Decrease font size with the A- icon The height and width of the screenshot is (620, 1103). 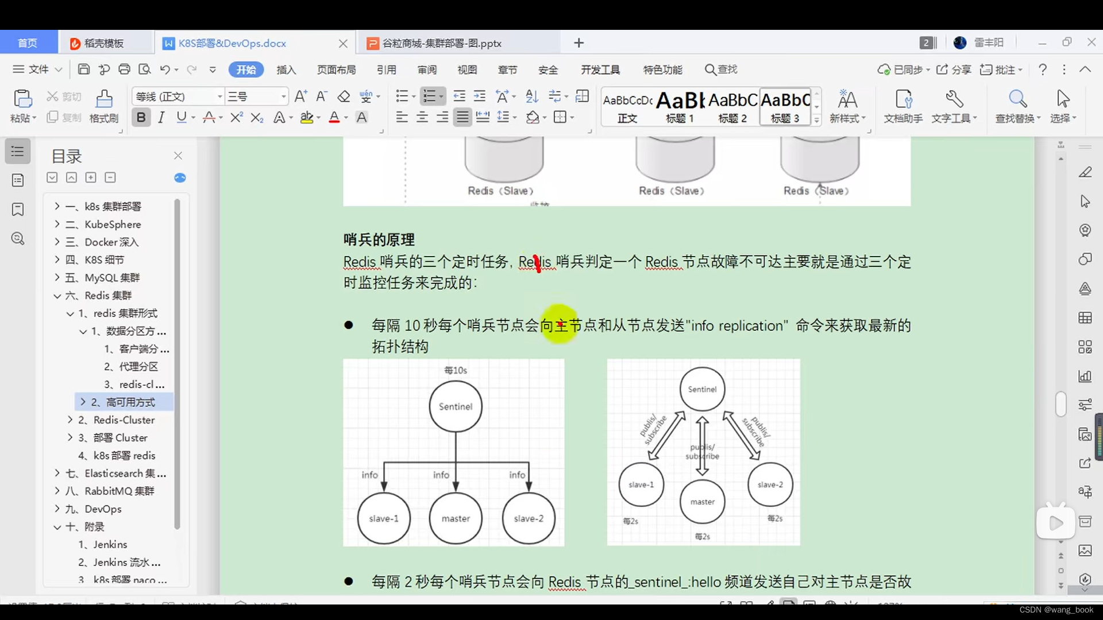322,96
